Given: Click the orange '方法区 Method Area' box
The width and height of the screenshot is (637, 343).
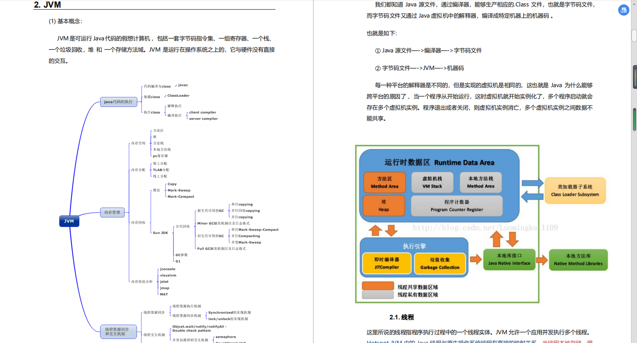Looking at the screenshot, I should coord(385,183).
